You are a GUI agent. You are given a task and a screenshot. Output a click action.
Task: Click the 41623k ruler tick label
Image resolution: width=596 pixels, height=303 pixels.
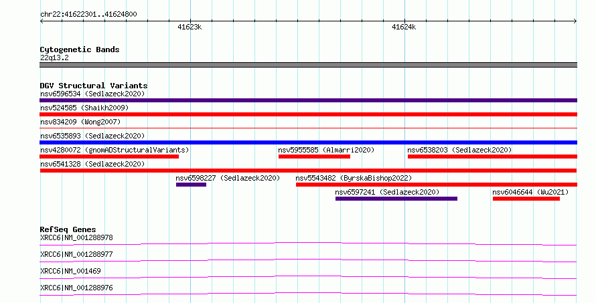pos(190,27)
